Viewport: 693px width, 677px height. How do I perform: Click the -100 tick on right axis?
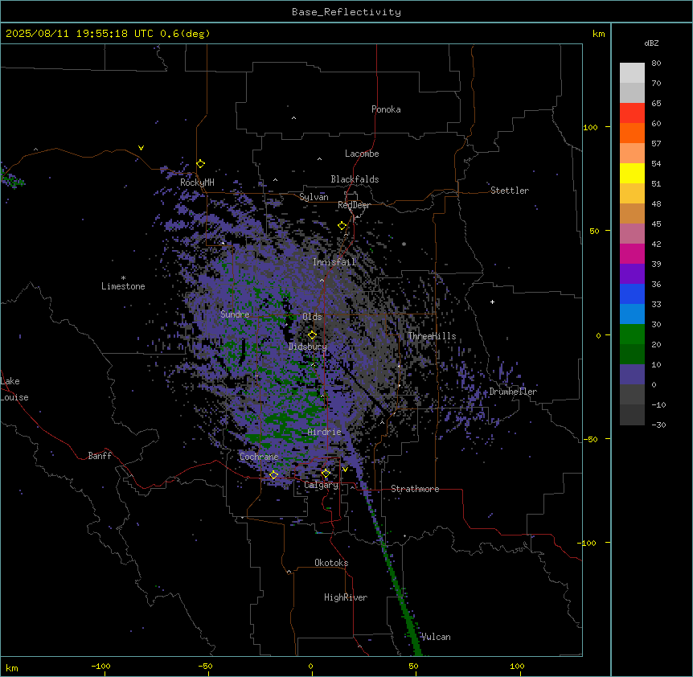click(x=588, y=543)
